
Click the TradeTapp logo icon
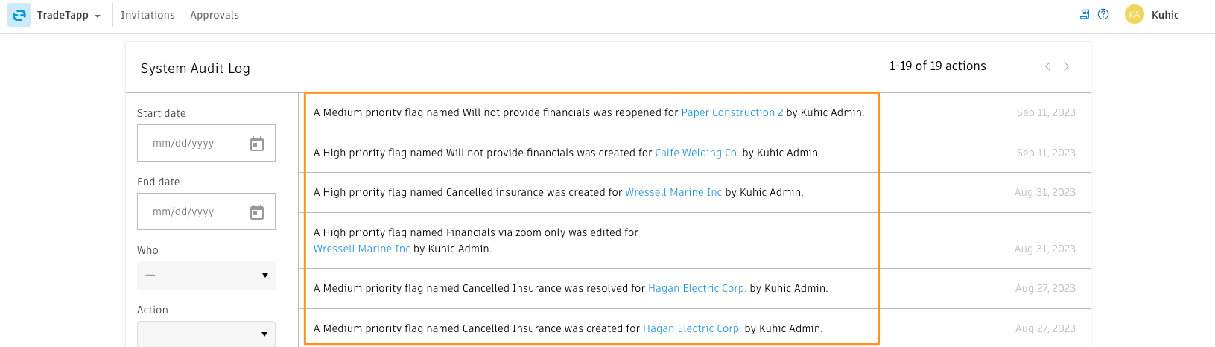[19, 15]
